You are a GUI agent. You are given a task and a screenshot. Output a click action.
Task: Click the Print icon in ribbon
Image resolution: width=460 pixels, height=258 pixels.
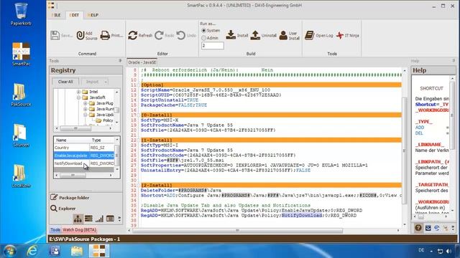pos(105,35)
